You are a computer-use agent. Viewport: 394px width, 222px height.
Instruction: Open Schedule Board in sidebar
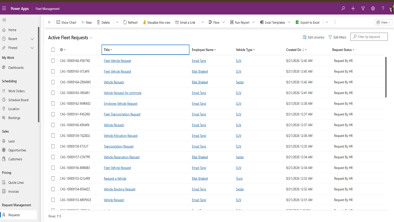pos(18,100)
